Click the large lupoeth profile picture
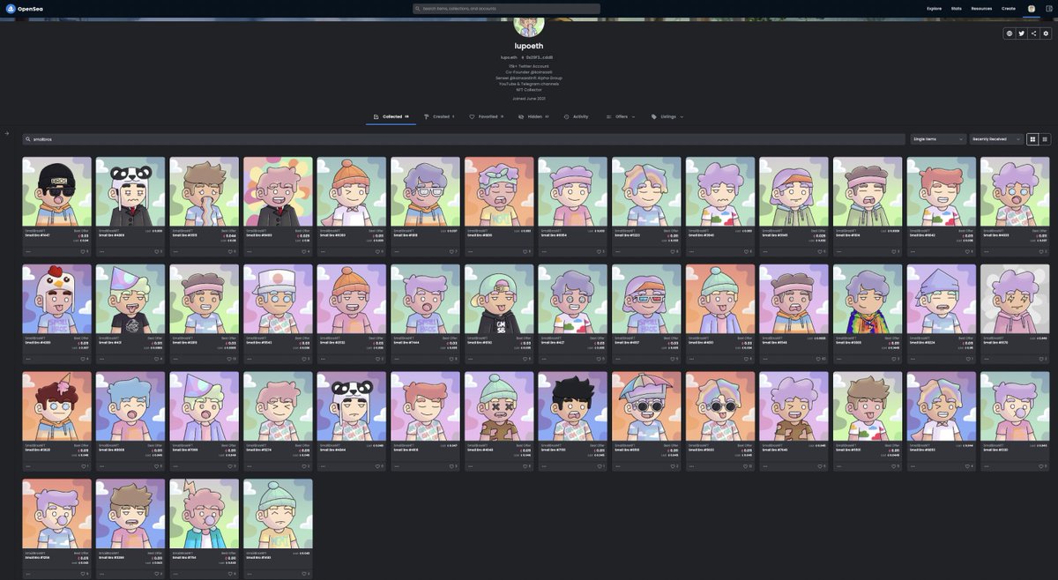 click(x=529, y=26)
